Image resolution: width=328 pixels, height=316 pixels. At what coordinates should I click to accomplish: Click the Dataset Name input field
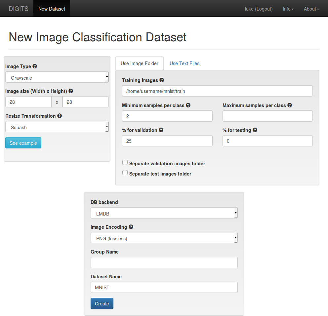click(164, 287)
